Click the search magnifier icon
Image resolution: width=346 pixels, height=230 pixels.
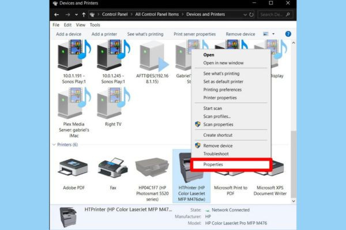[x=288, y=14]
